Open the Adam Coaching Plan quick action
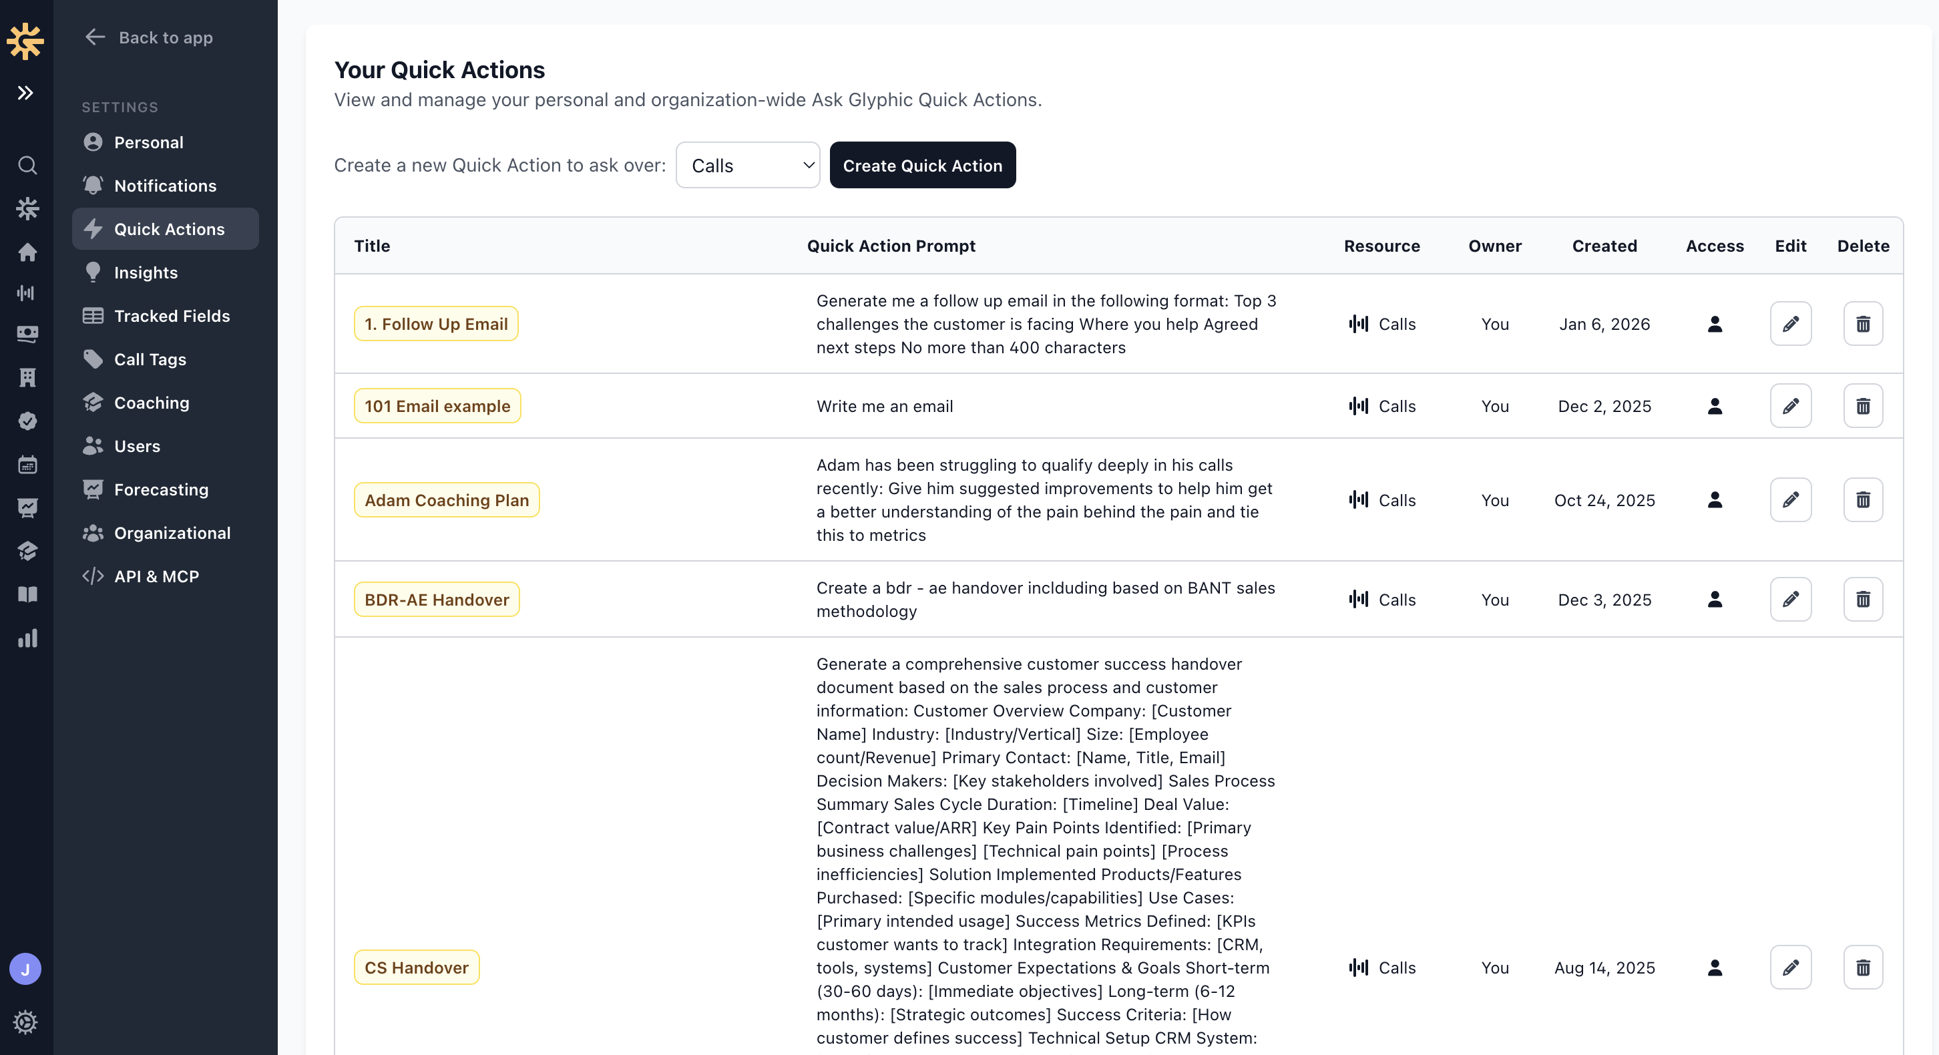Image resolution: width=1939 pixels, height=1055 pixels. click(447, 500)
